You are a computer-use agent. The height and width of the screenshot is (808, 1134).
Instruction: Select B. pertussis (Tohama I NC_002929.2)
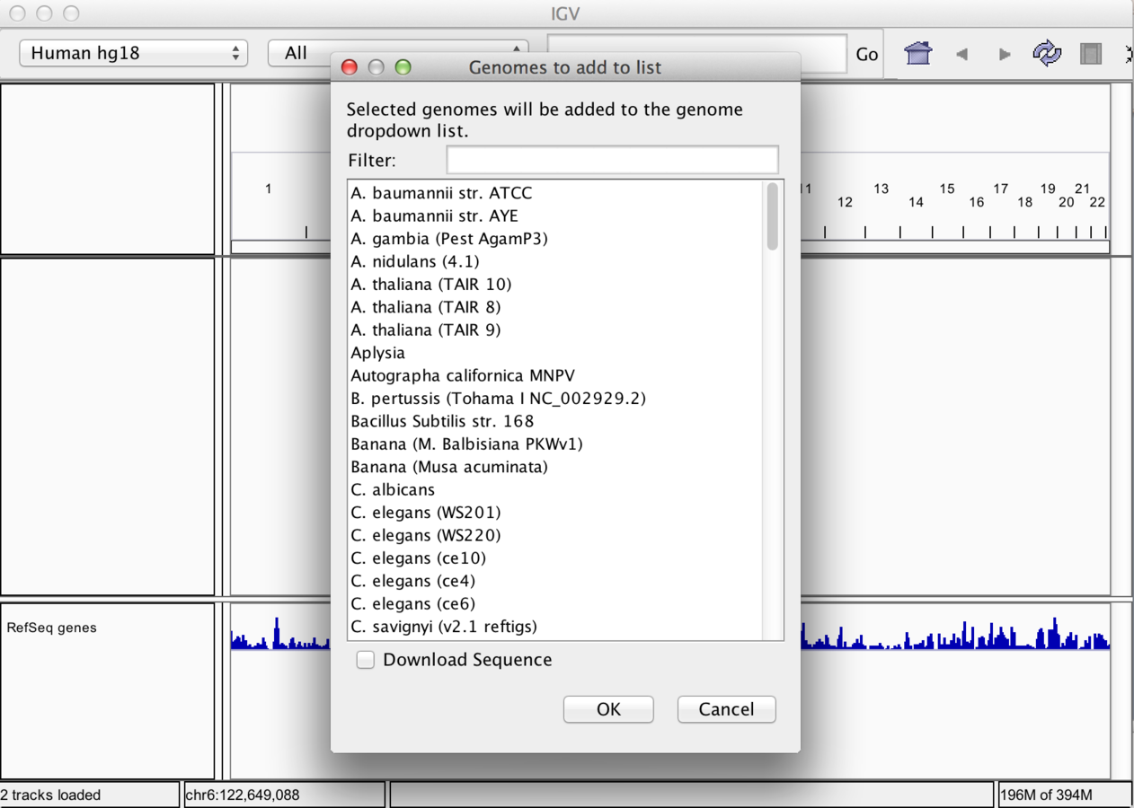[x=556, y=398]
